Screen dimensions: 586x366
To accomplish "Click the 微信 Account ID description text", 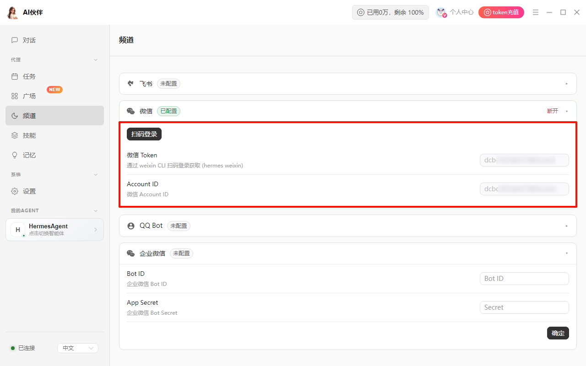I will tap(147, 194).
